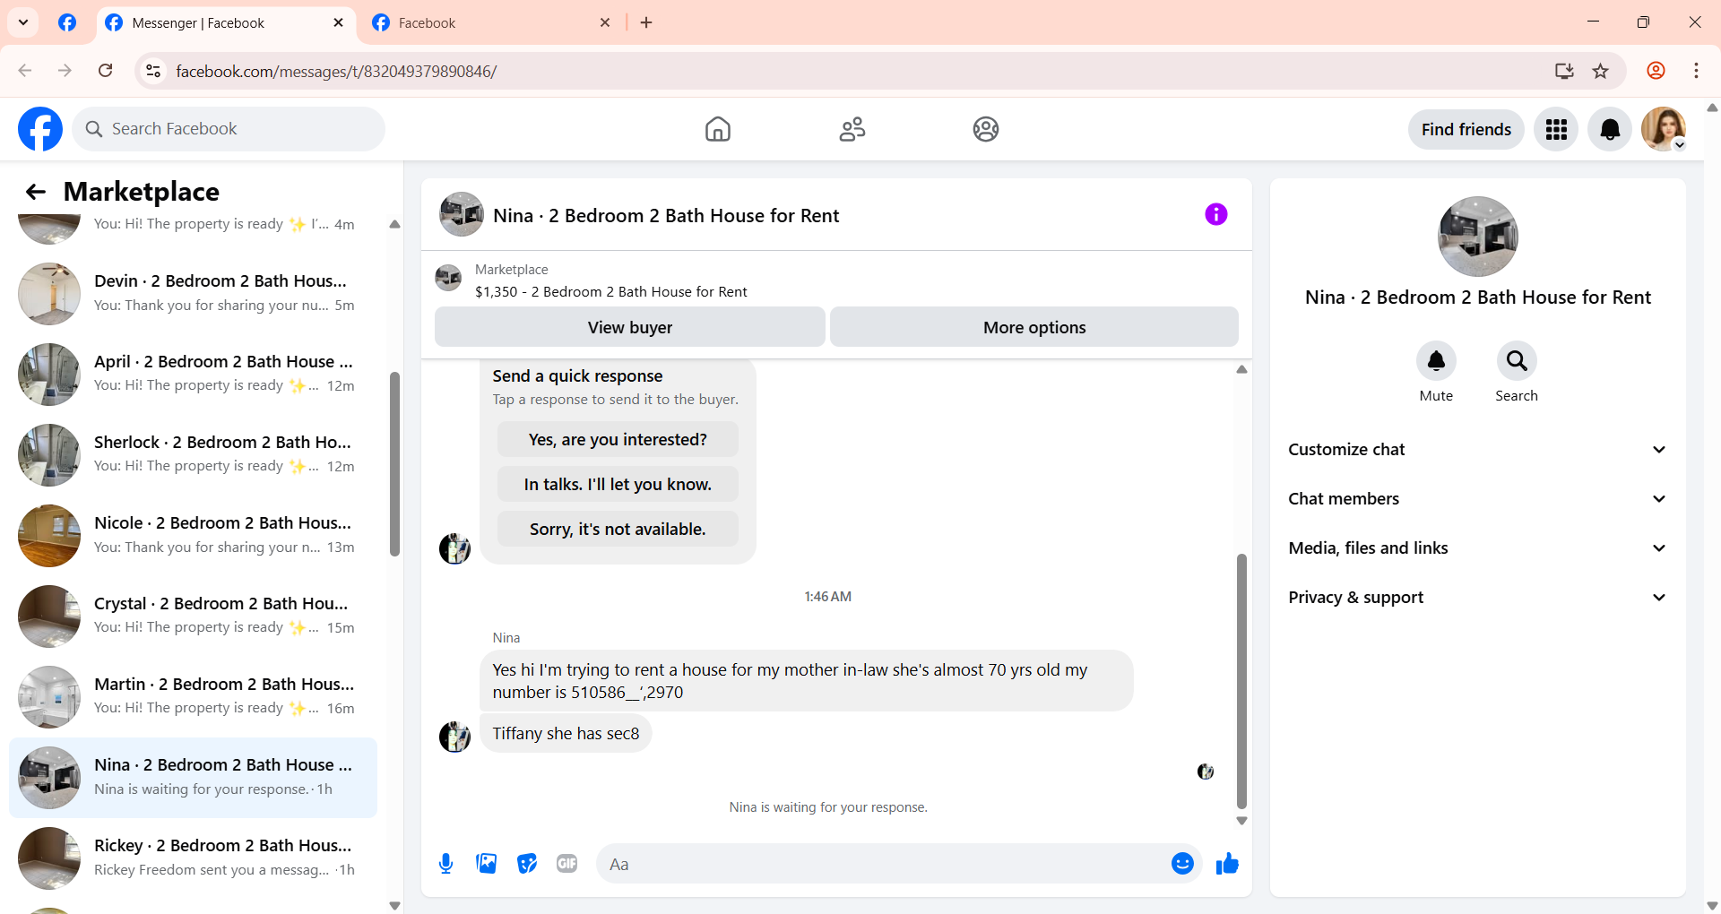
Task: Close the Messenger | Facebook tab
Action: [x=338, y=22]
